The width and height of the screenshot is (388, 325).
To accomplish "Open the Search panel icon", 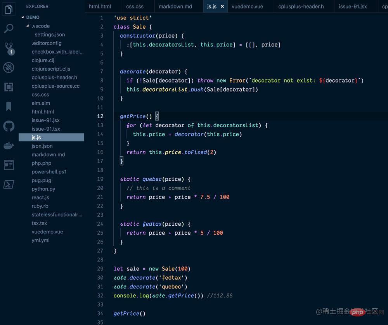I will [x=9, y=28].
